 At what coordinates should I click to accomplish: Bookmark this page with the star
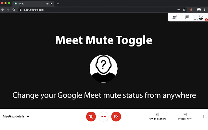coord(184,10)
